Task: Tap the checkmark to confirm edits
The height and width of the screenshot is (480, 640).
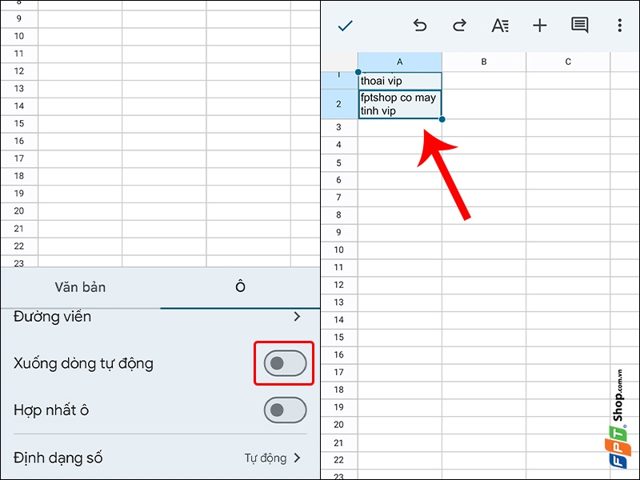Action: tap(346, 26)
